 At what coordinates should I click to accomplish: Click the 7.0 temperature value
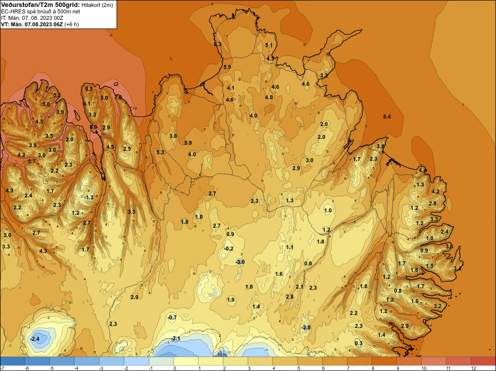pos(118,97)
